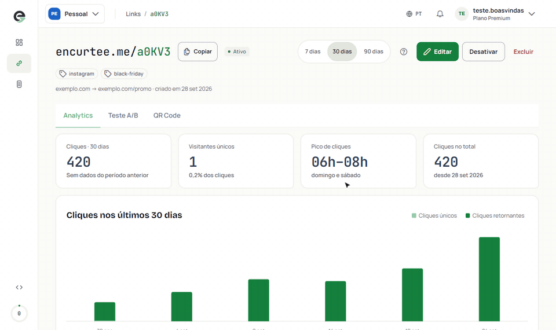The width and height of the screenshot is (556, 330).
Task: Click the Desativar button
Action: pos(483,52)
